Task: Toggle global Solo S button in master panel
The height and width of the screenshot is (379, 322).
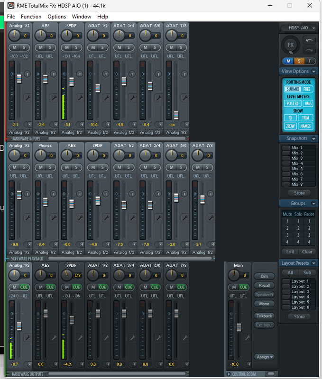Action: tap(299, 61)
